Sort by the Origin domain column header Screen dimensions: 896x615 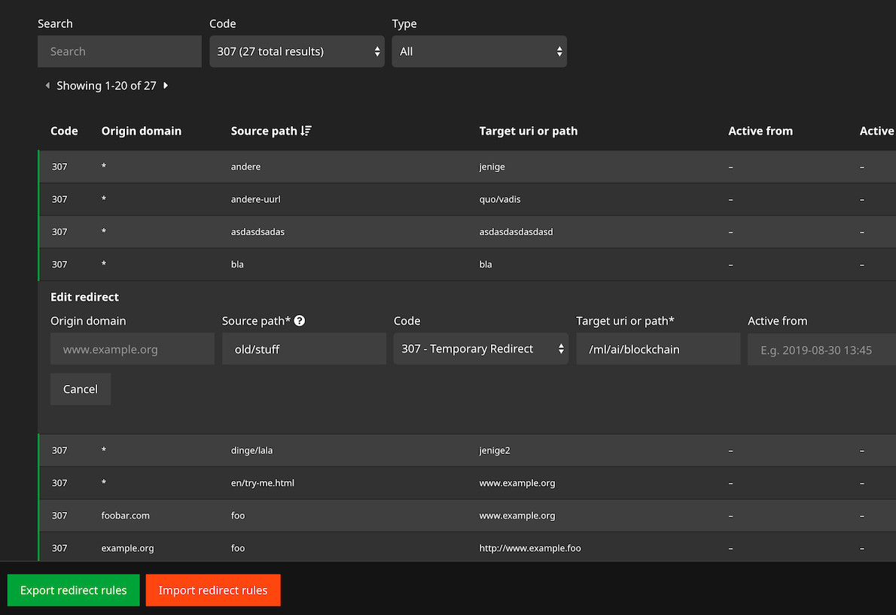coord(141,131)
